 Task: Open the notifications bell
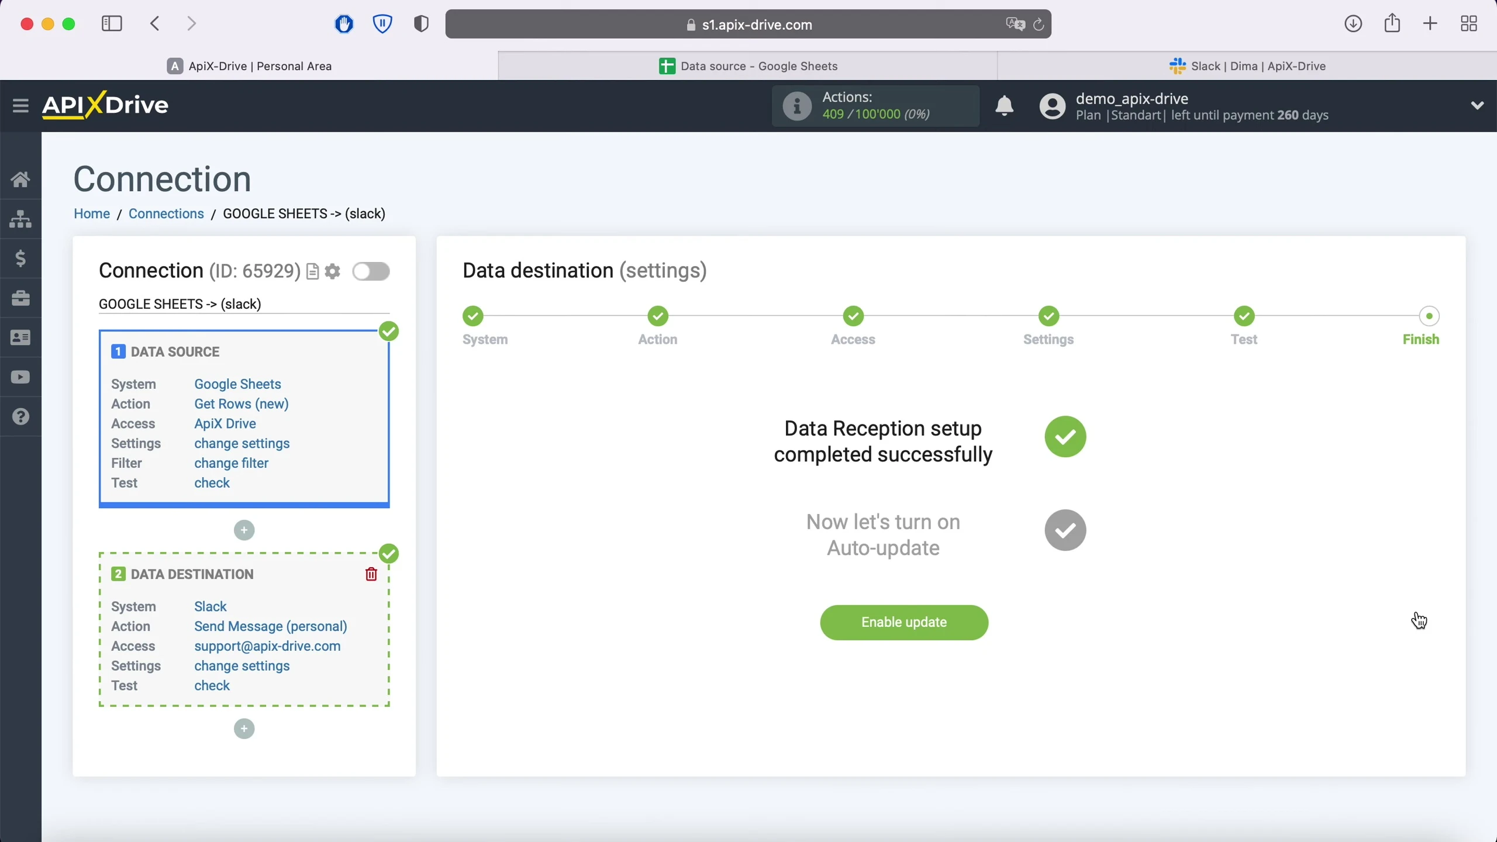(x=1005, y=106)
